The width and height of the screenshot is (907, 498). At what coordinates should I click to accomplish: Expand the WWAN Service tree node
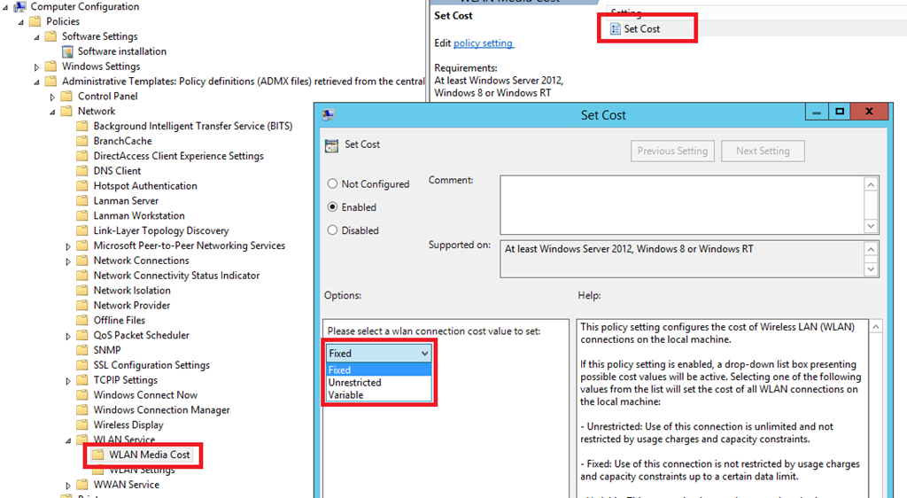(x=69, y=485)
